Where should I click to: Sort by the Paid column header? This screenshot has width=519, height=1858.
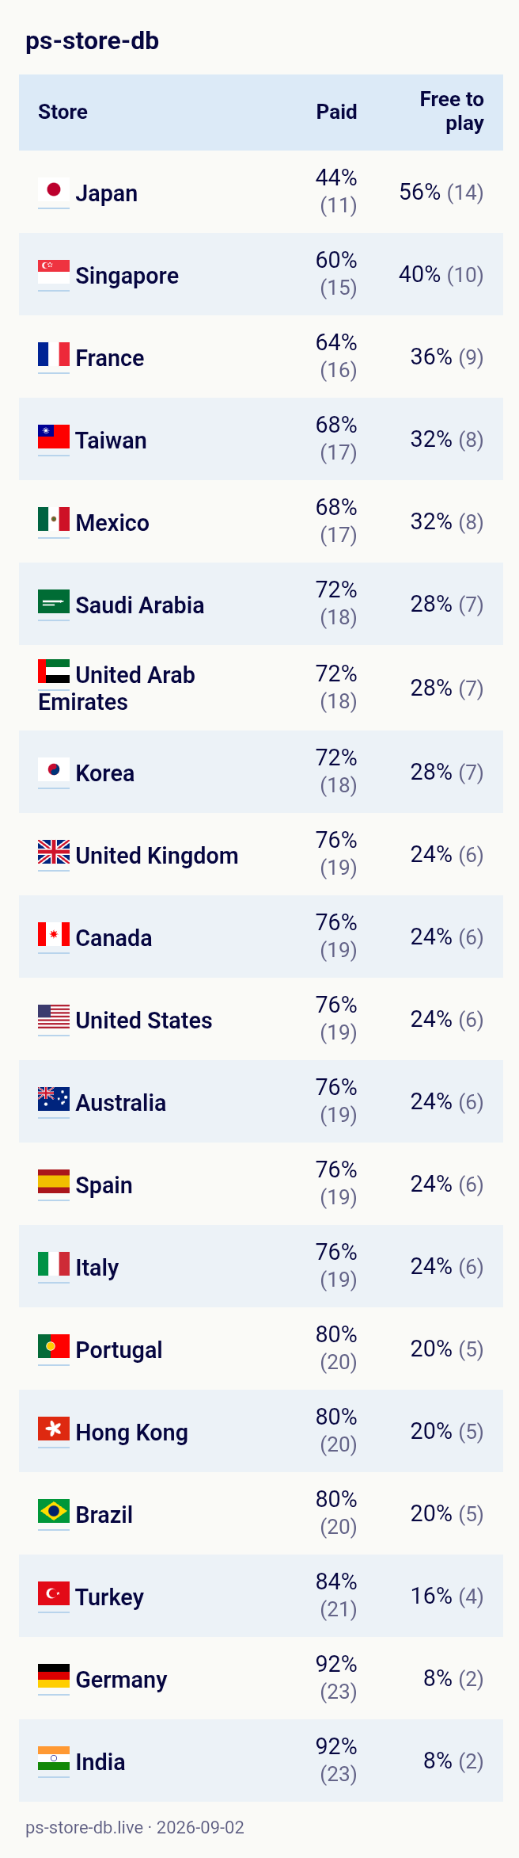[336, 112]
